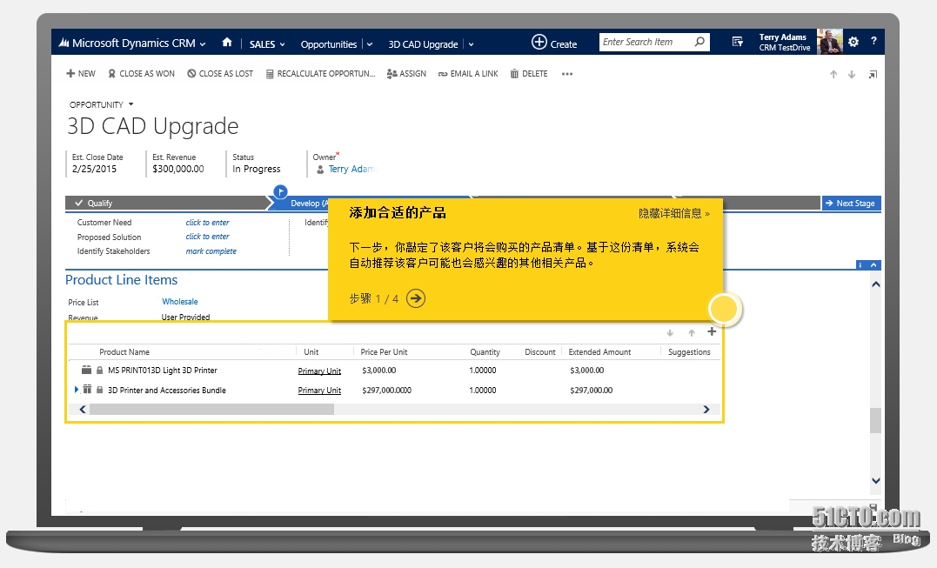Click Suggestions column header
This screenshot has height=568, width=937.
click(x=689, y=351)
